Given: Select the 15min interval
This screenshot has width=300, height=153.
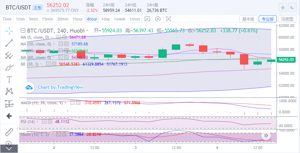Looking at the screenshot, I should pyautogui.click(x=47, y=19).
